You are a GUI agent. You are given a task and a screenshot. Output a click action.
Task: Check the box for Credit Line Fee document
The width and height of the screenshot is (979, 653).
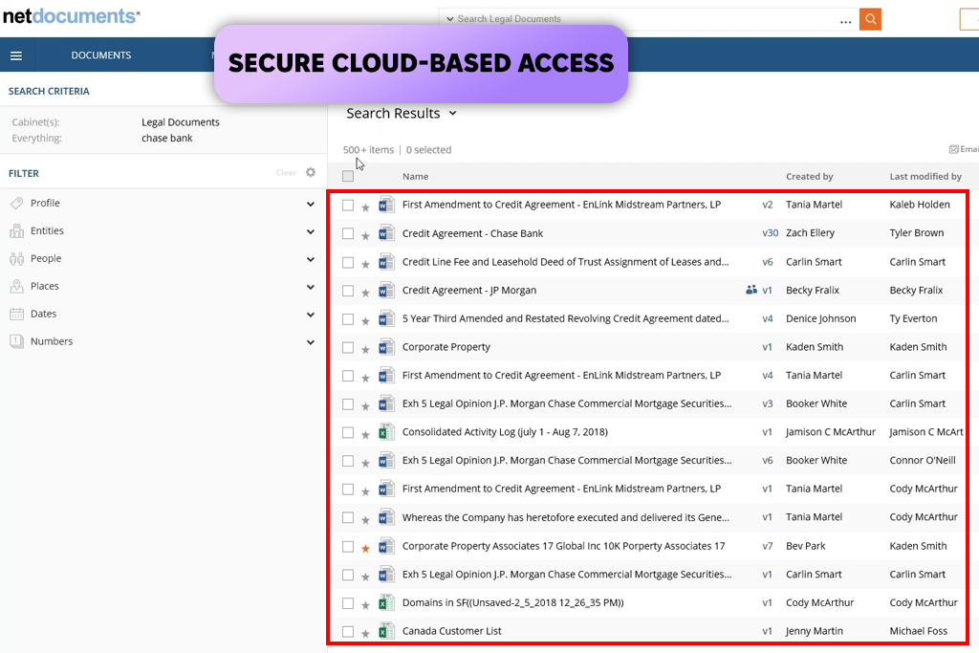pyautogui.click(x=348, y=262)
